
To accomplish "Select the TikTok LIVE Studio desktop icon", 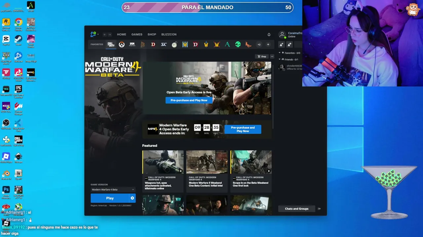I will pyautogui.click(x=19, y=75).
